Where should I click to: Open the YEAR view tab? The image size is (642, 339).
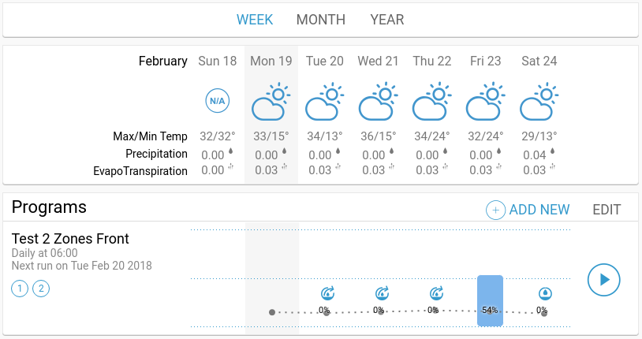pos(387,20)
